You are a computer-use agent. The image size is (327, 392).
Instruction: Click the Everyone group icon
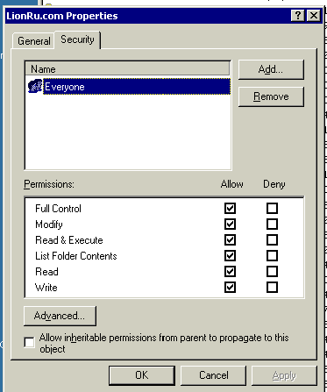click(x=35, y=87)
